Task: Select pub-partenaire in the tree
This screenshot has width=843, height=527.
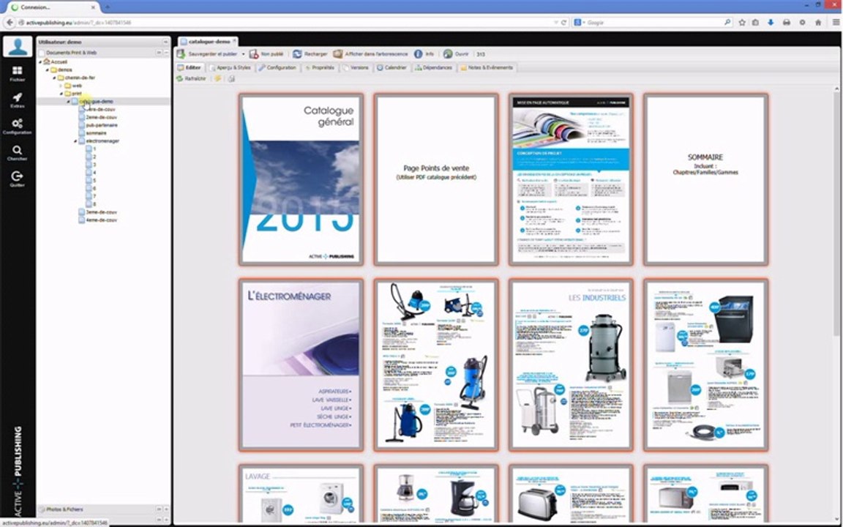Action: click(98, 125)
